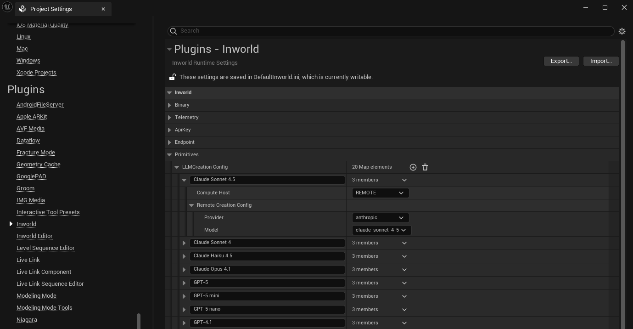Viewport: 633px width, 329px height.
Task: Select the Inworld plugin category
Action: pos(26,224)
